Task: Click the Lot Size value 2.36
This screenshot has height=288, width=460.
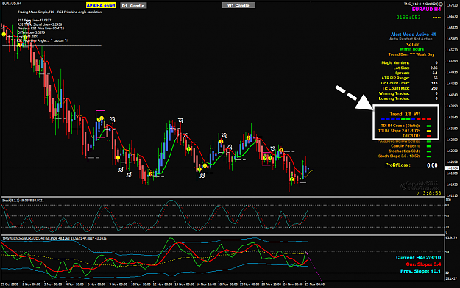Action: [x=434, y=68]
